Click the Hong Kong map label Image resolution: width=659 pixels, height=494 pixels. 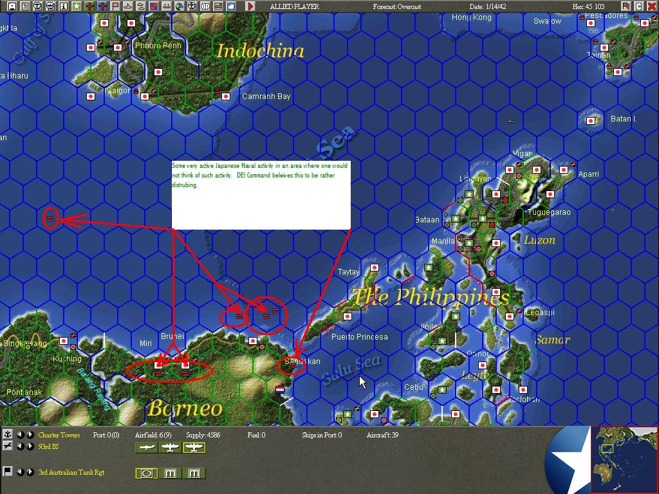(x=471, y=17)
